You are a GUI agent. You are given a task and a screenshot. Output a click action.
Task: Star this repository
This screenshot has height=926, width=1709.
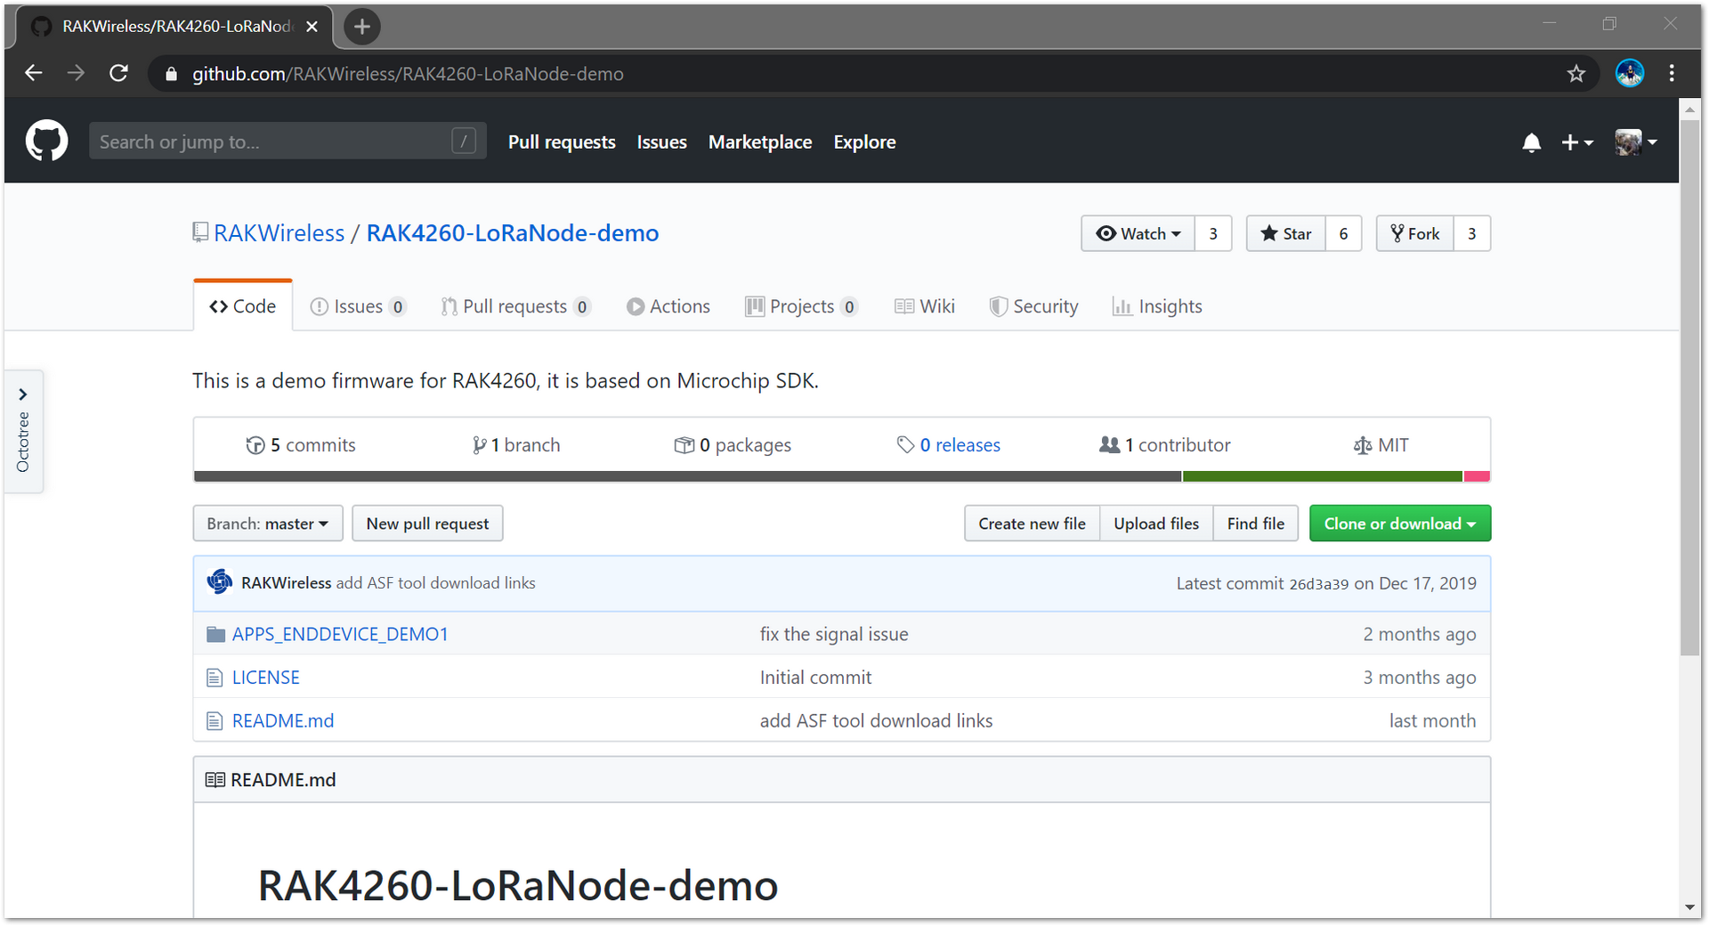[x=1285, y=233]
